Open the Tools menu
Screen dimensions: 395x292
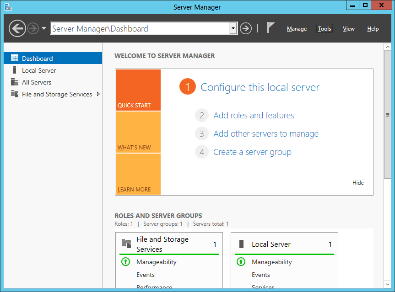(x=325, y=29)
